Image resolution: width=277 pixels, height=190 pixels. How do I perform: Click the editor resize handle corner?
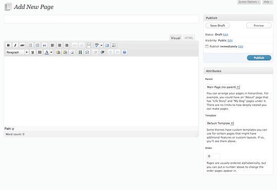tap(197, 135)
